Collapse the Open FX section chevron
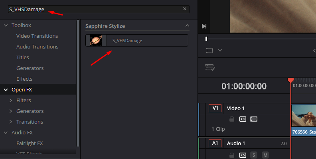The width and height of the screenshot is (316, 159). (6, 90)
